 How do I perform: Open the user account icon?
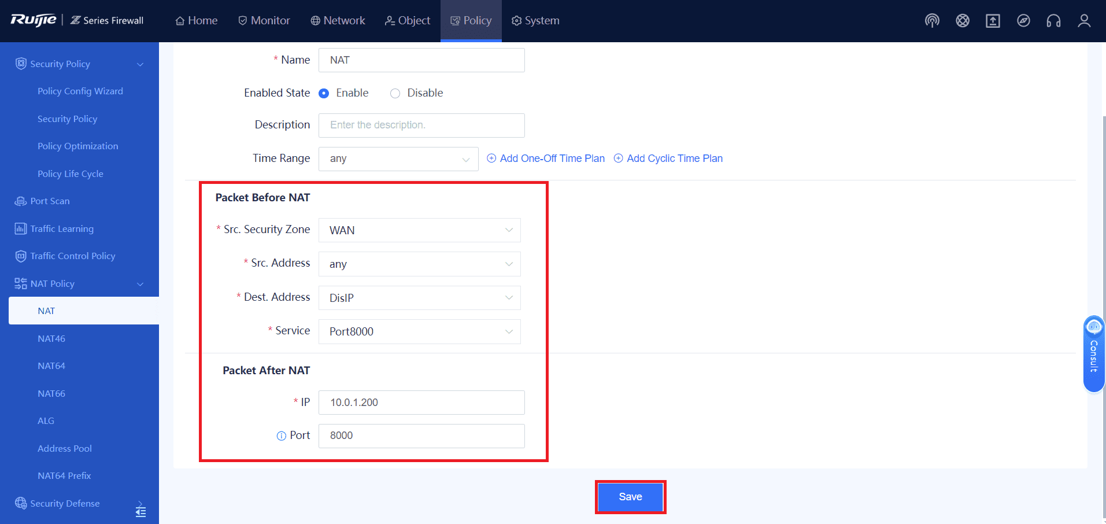(x=1084, y=21)
